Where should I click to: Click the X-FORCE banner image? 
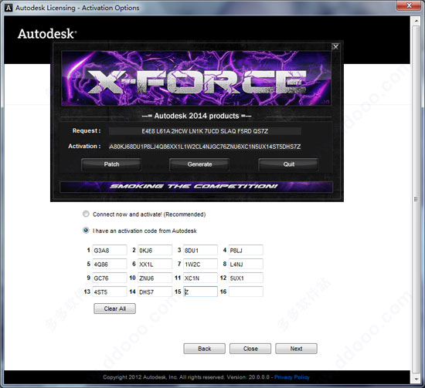(196, 79)
